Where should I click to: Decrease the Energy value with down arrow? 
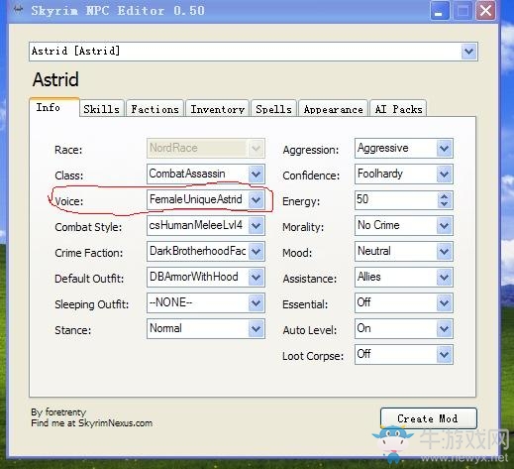point(445,204)
